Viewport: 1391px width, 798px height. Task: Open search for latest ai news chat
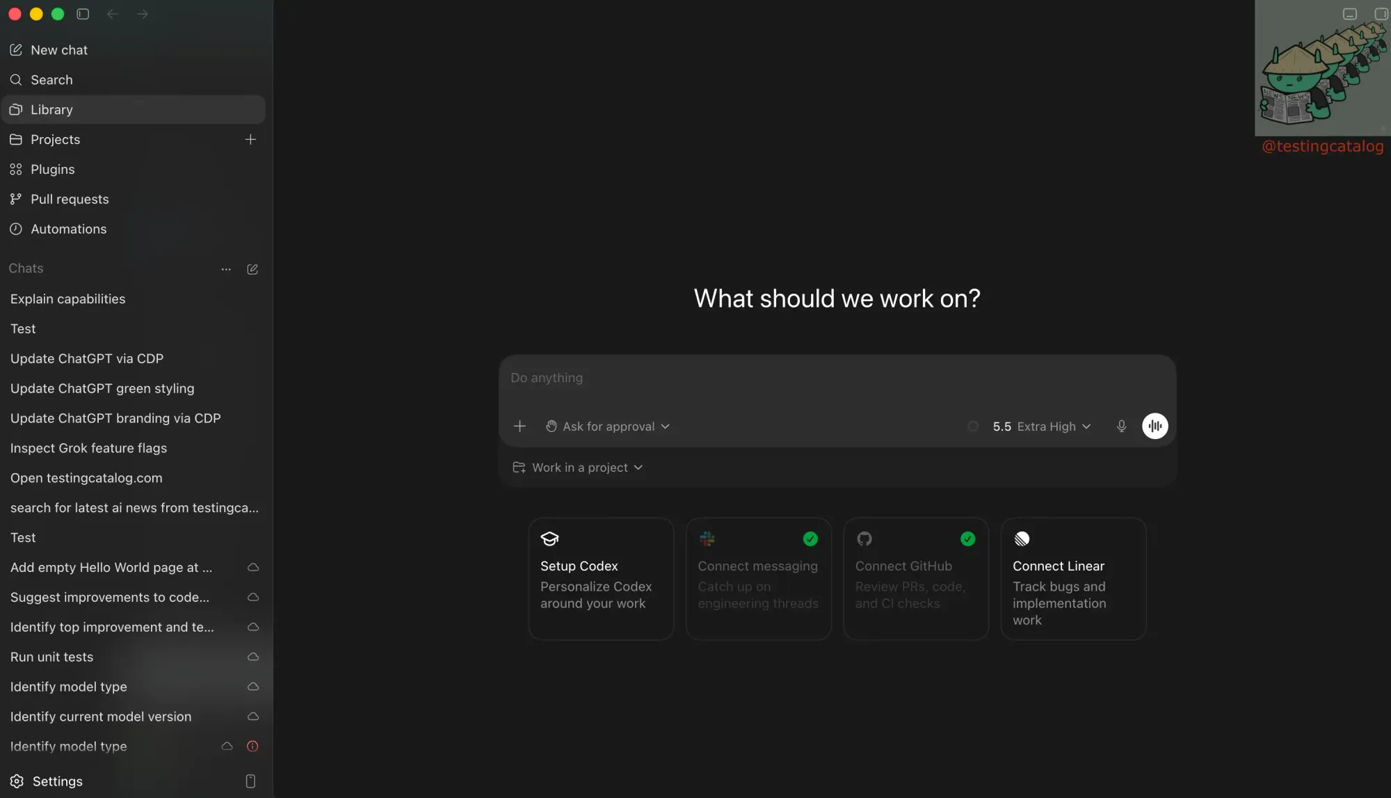[x=133, y=509]
